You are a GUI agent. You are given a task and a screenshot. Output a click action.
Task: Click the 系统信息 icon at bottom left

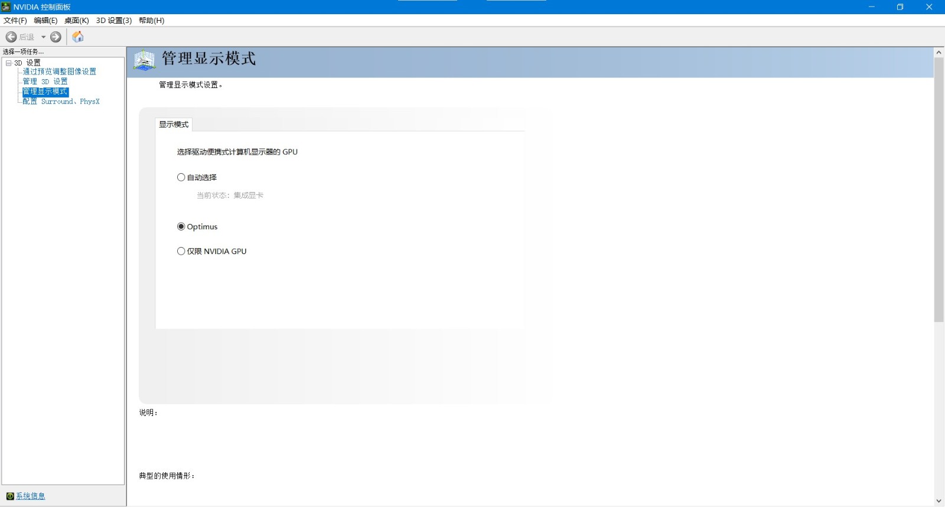click(10, 496)
